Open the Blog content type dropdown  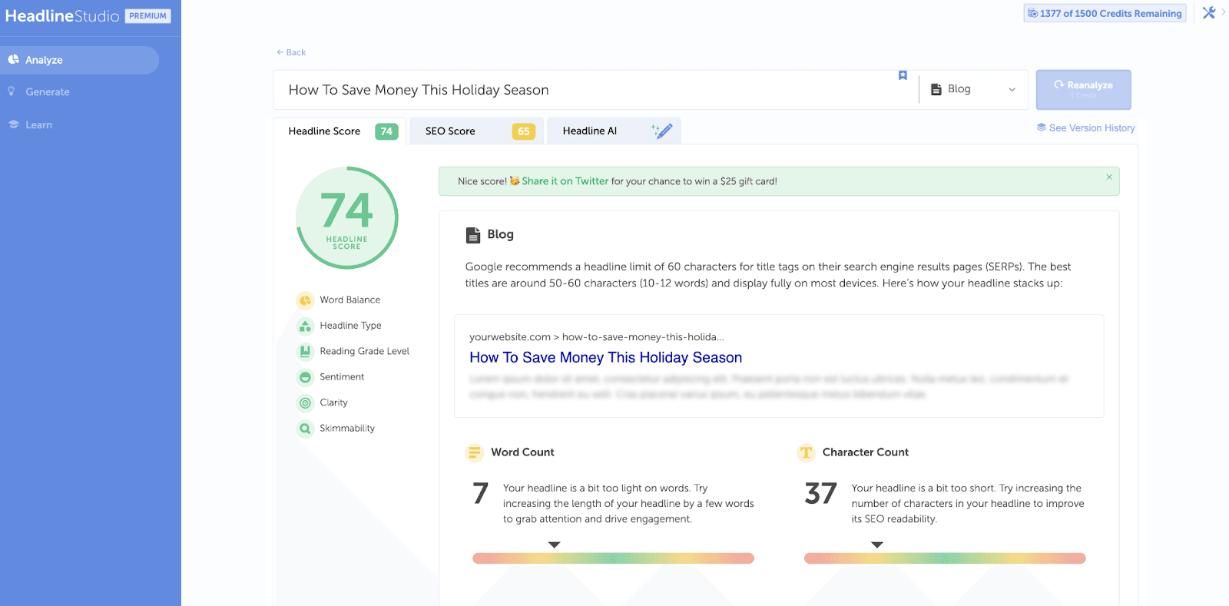click(x=972, y=90)
